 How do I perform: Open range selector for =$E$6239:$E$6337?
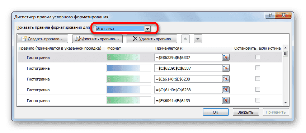pyautogui.click(x=226, y=58)
